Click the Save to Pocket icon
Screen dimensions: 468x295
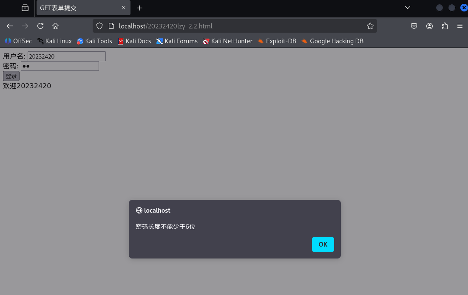pos(414,26)
